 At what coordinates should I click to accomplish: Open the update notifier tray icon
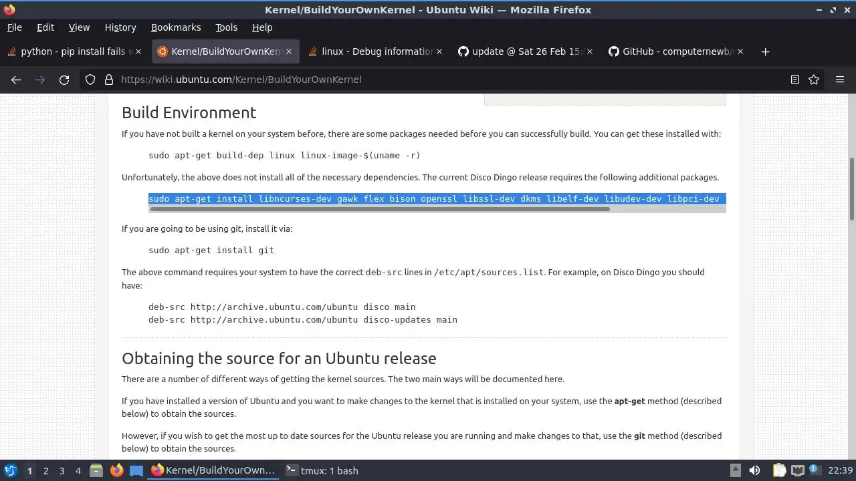(x=815, y=470)
